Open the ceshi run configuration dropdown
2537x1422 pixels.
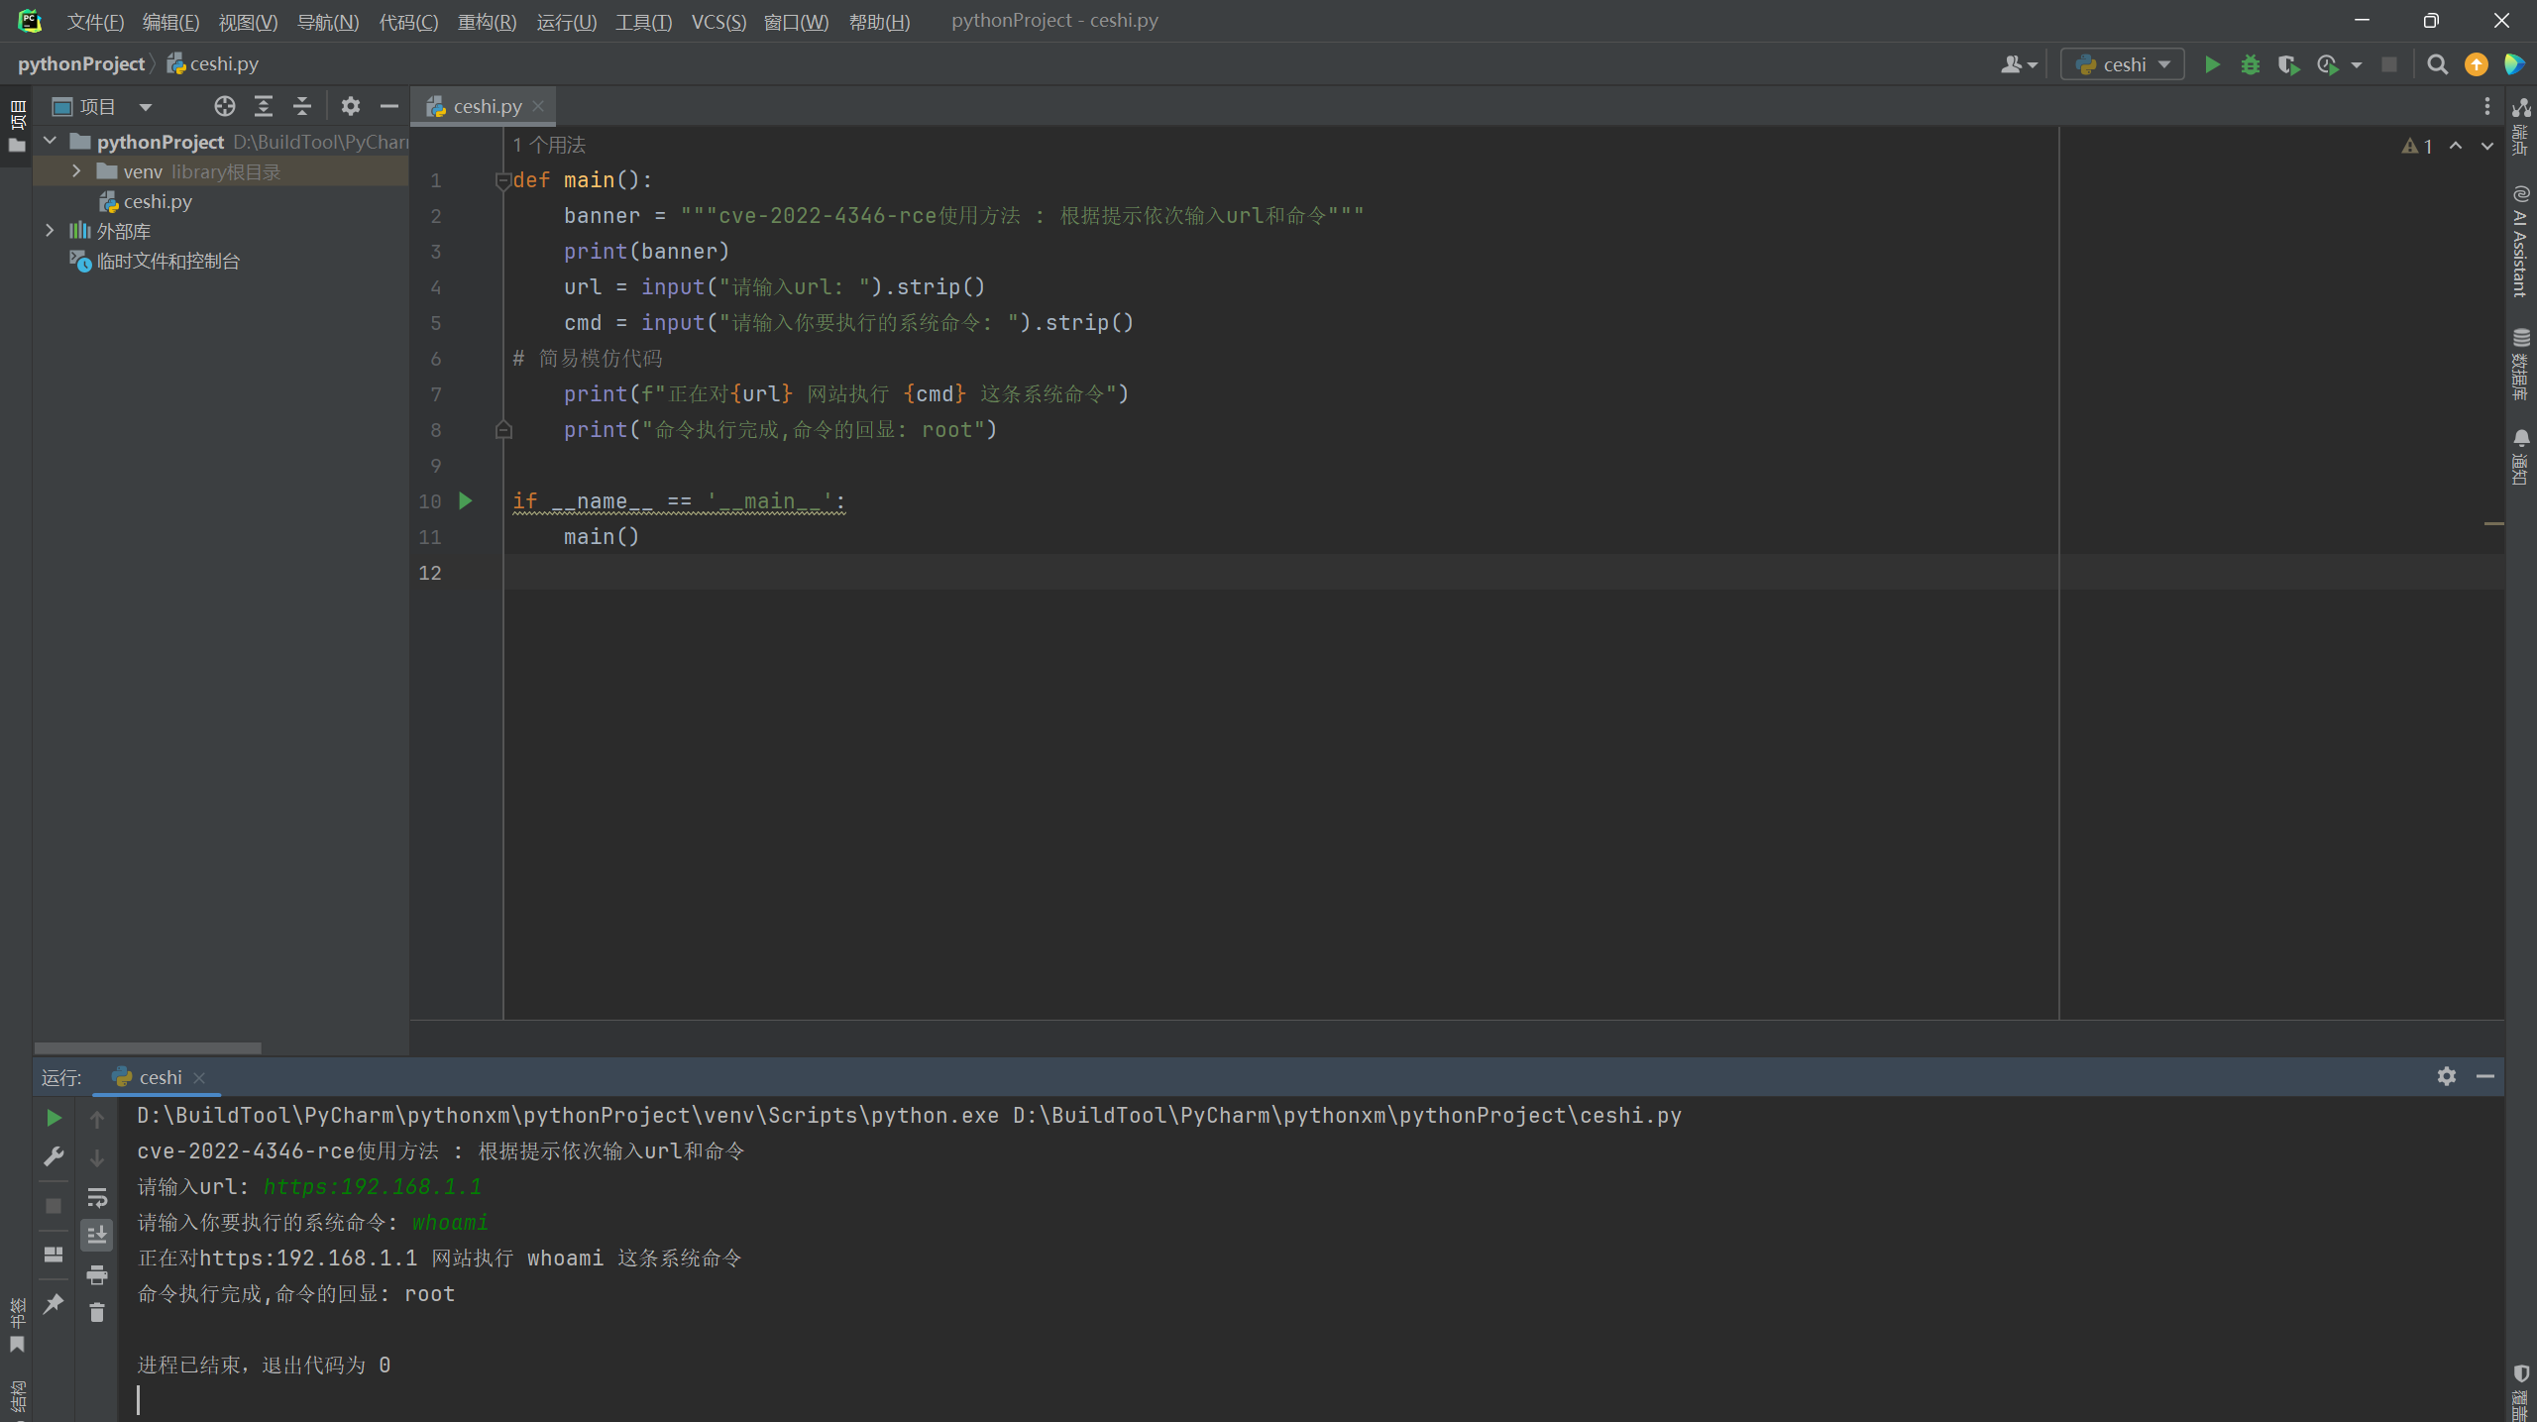coord(2123,64)
